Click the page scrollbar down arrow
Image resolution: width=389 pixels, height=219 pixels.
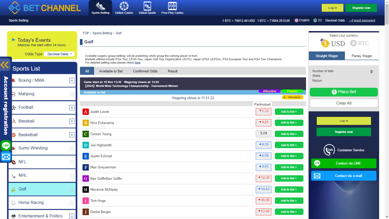(x=387, y=217)
